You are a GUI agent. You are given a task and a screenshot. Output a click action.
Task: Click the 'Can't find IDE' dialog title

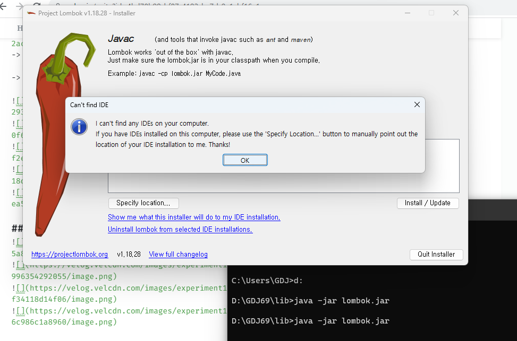pos(89,105)
